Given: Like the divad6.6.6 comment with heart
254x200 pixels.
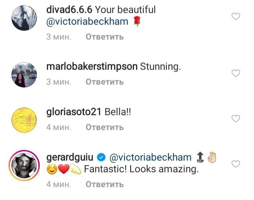Looking at the screenshot, I should (236, 17).
